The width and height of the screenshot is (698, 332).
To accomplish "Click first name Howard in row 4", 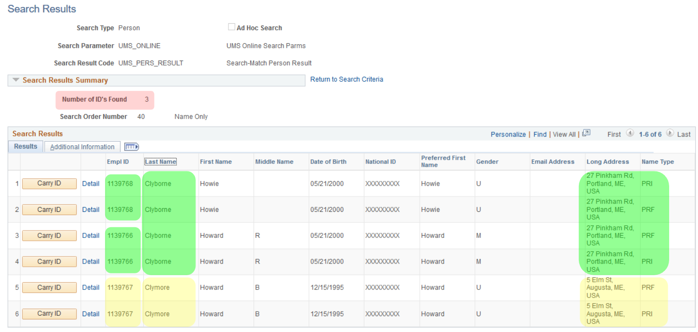I will [212, 262].
